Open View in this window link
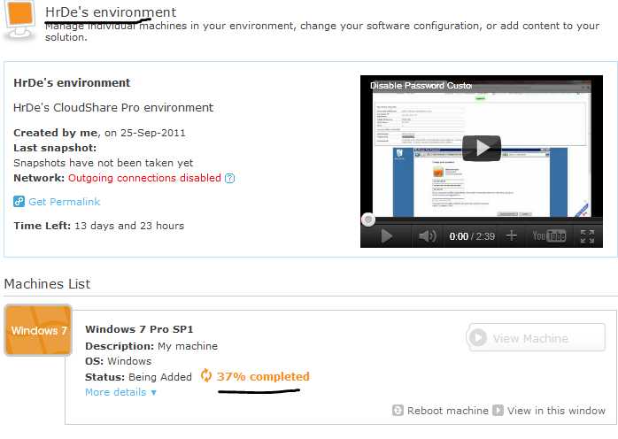 [x=556, y=411]
